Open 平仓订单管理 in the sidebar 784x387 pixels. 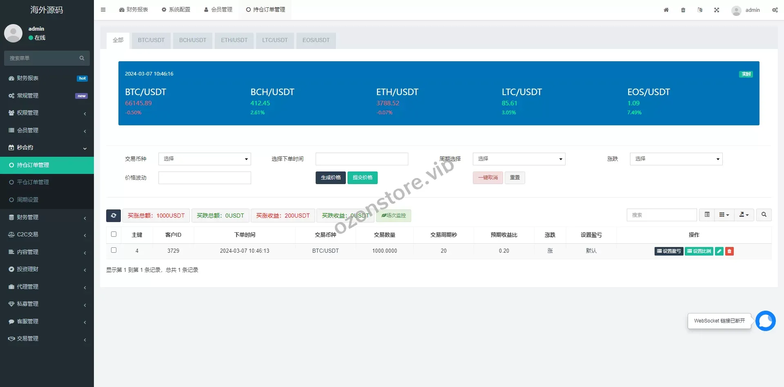click(33, 182)
